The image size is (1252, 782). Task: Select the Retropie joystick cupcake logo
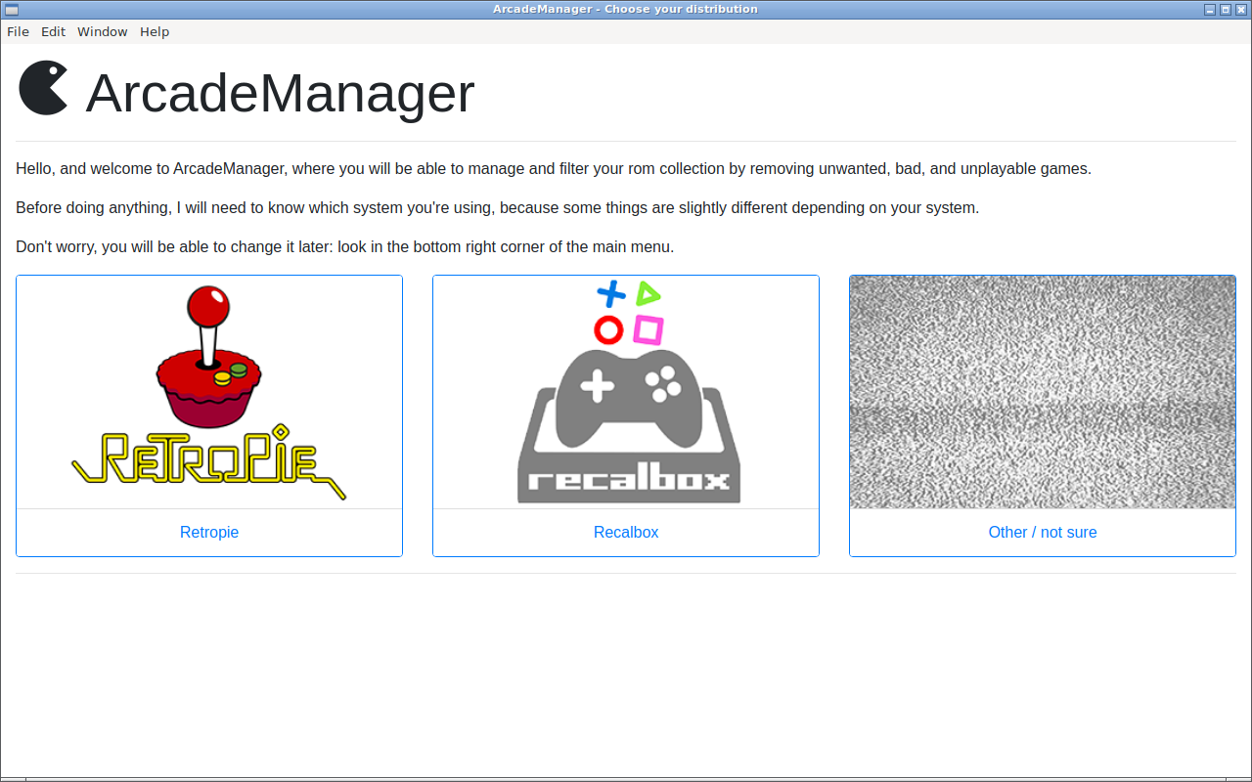coord(209,392)
